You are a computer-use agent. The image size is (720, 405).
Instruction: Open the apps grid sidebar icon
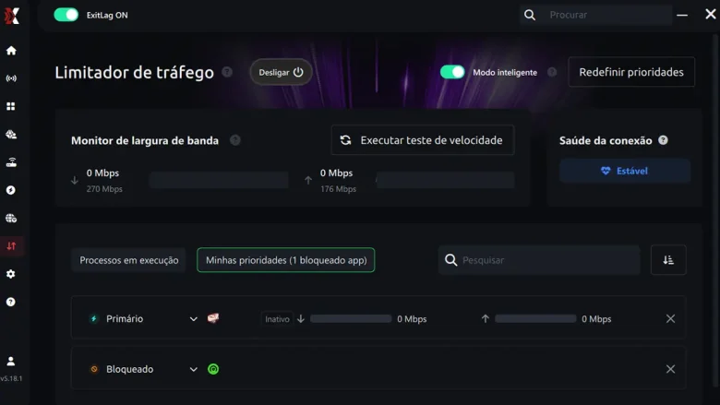coord(11,107)
